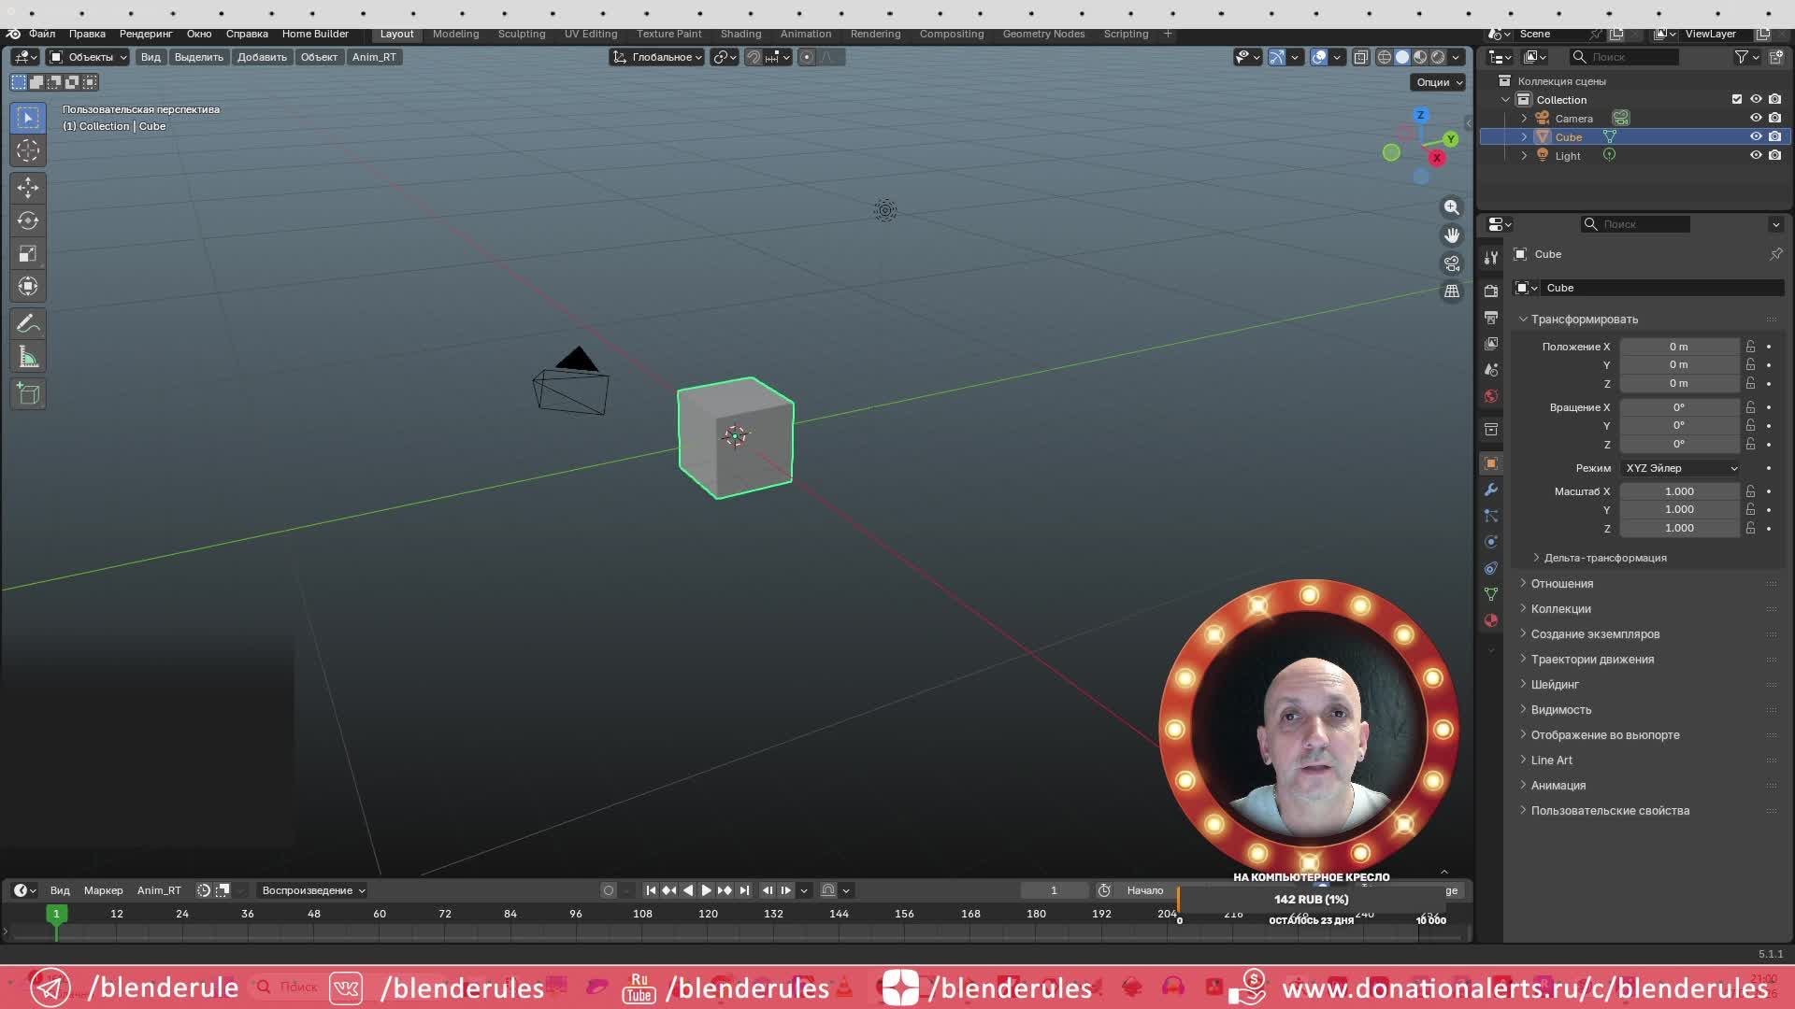Open the Воспроизведение playback dropdown
This screenshot has width=1795, height=1009.
coord(313,890)
